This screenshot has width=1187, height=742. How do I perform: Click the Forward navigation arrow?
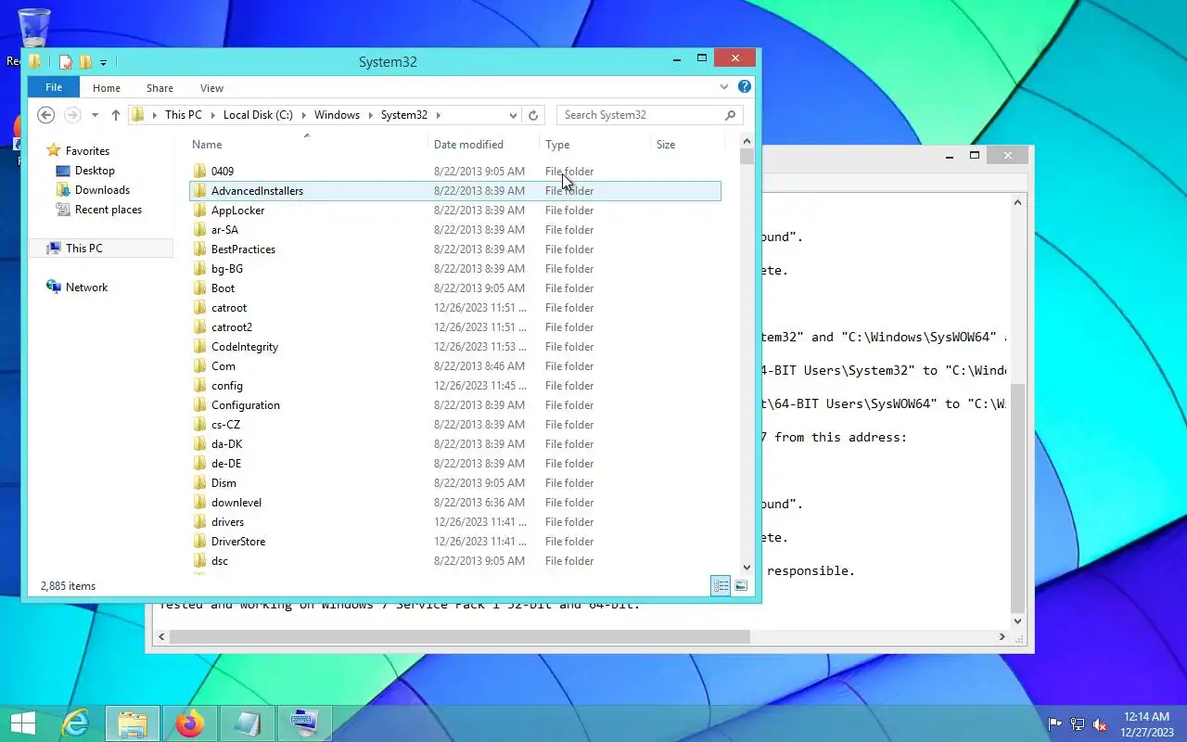(71, 115)
